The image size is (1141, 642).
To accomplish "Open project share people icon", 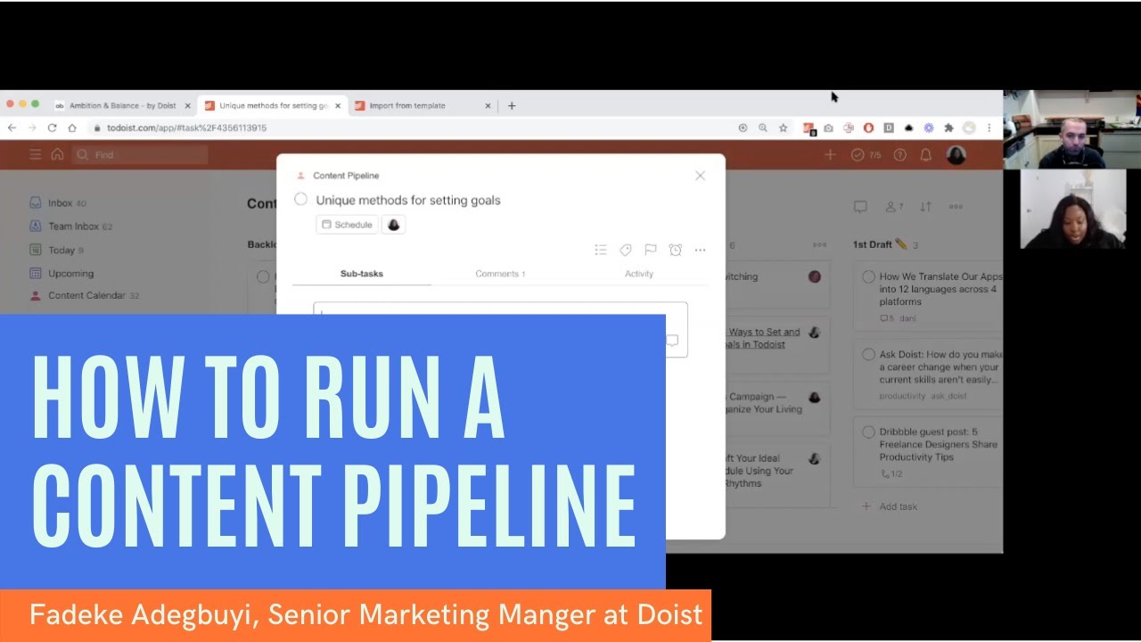I will [x=893, y=207].
